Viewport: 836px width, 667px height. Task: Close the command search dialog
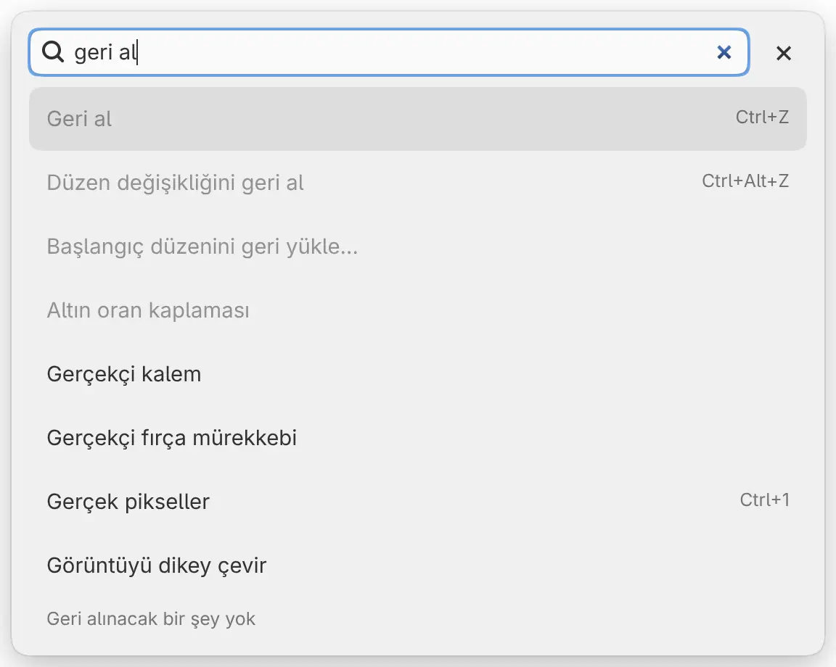(783, 53)
